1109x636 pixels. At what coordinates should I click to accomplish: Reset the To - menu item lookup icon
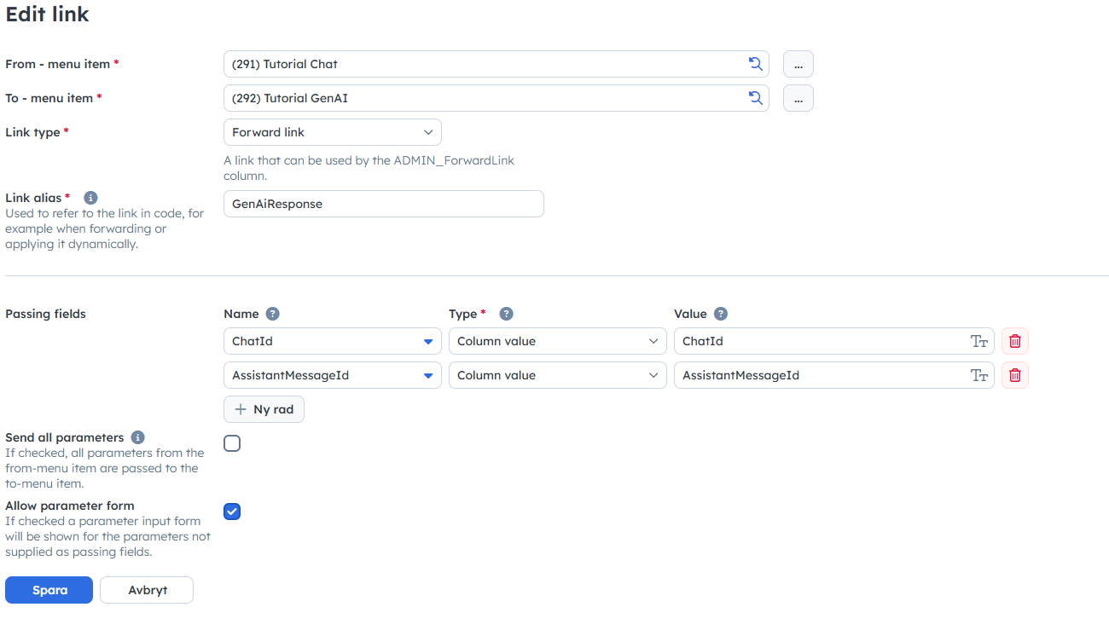pos(755,98)
